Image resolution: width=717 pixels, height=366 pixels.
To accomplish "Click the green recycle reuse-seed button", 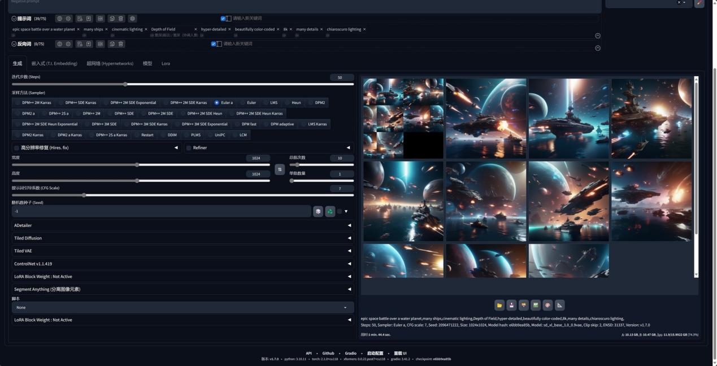I will 330,211.
